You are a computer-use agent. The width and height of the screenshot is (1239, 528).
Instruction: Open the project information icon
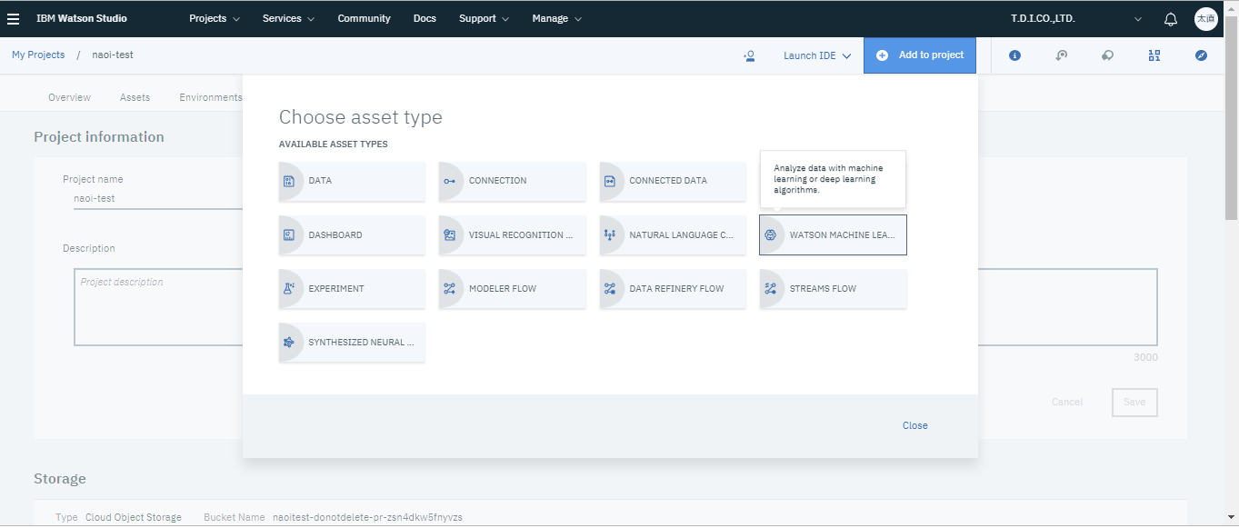pyautogui.click(x=1014, y=55)
